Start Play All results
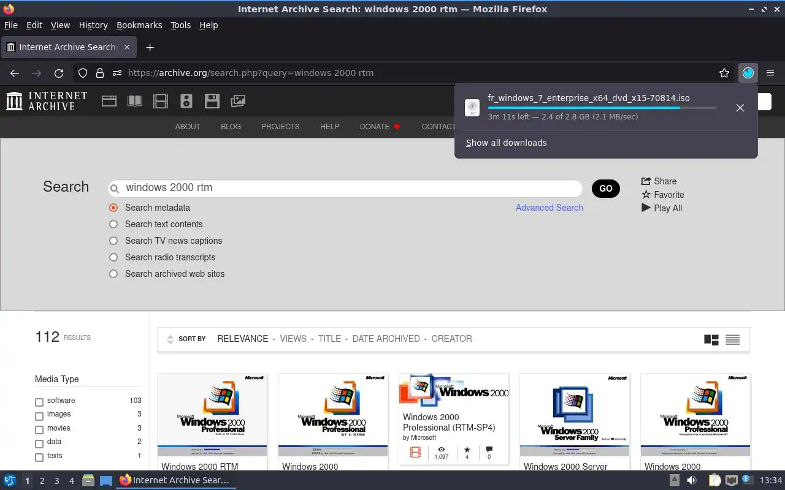 coord(662,208)
